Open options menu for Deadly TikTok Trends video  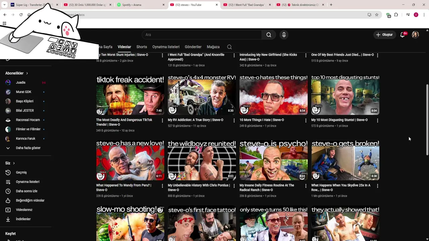pos(162,120)
